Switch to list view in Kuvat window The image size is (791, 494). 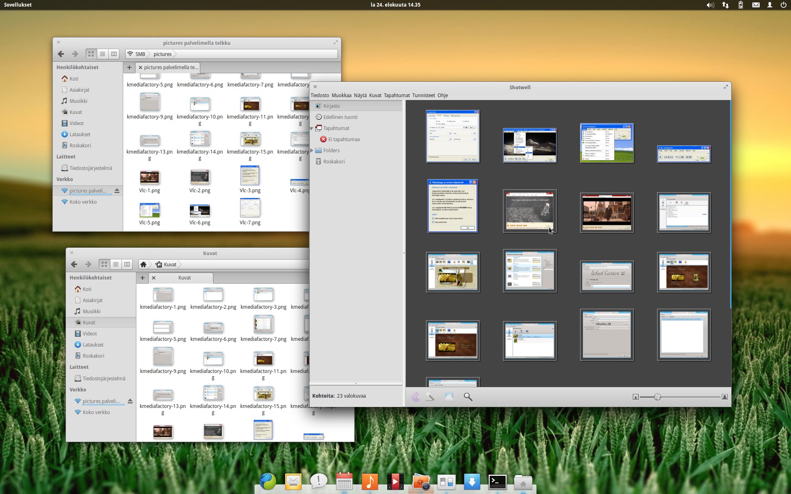coord(116,264)
